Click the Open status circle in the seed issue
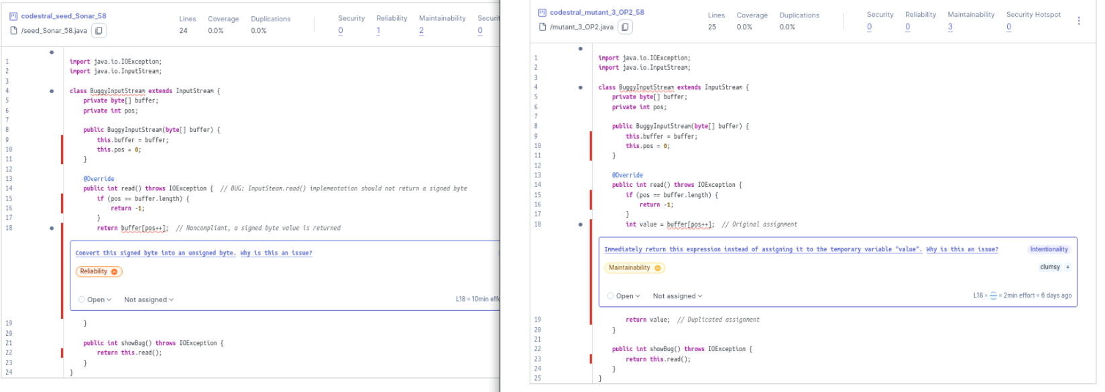This screenshot has width=1105, height=392. click(x=82, y=300)
